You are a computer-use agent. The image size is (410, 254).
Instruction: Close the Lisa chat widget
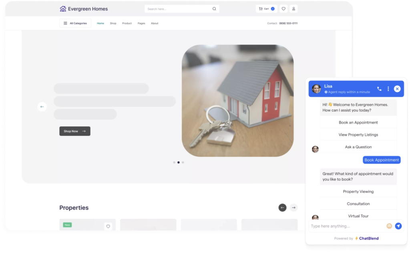[397, 89]
